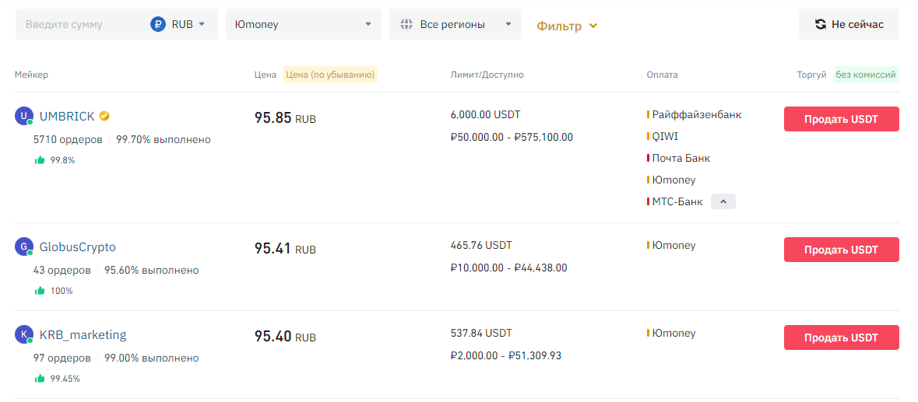Click thumbs-up icon next to 99.8%
This screenshot has width=918, height=402.
click(40, 160)
